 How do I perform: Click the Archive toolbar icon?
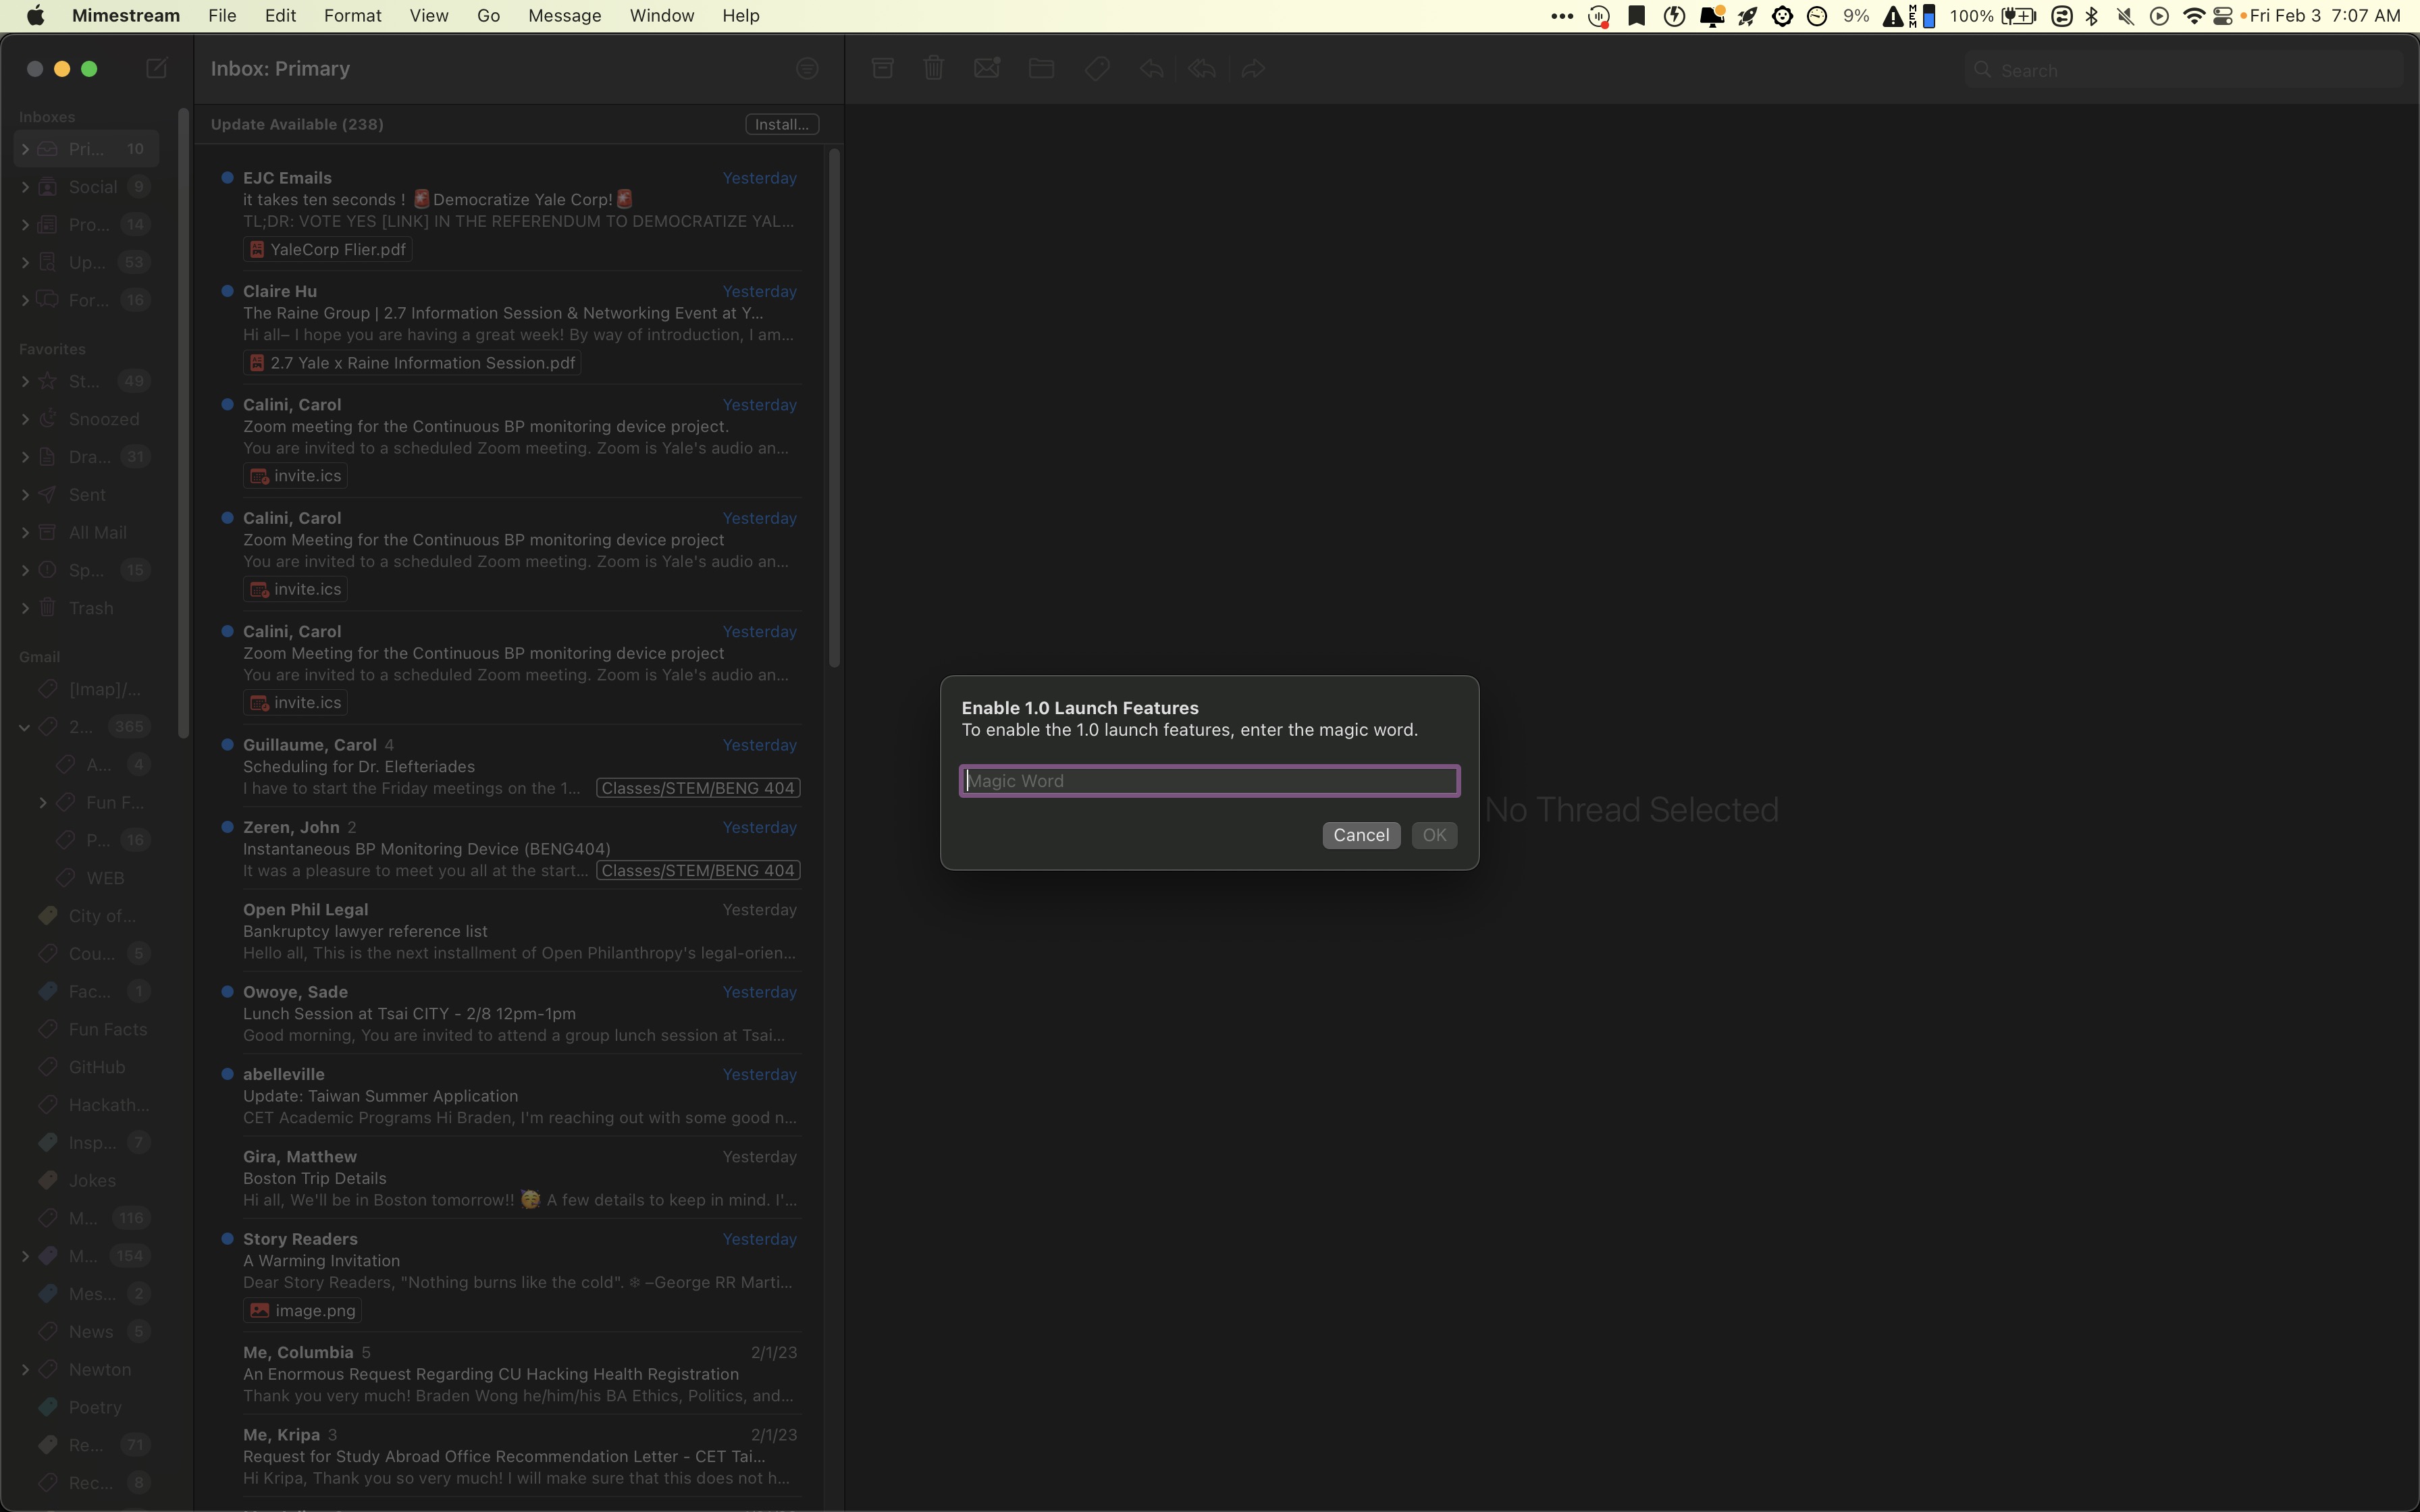tap(882, 69)
